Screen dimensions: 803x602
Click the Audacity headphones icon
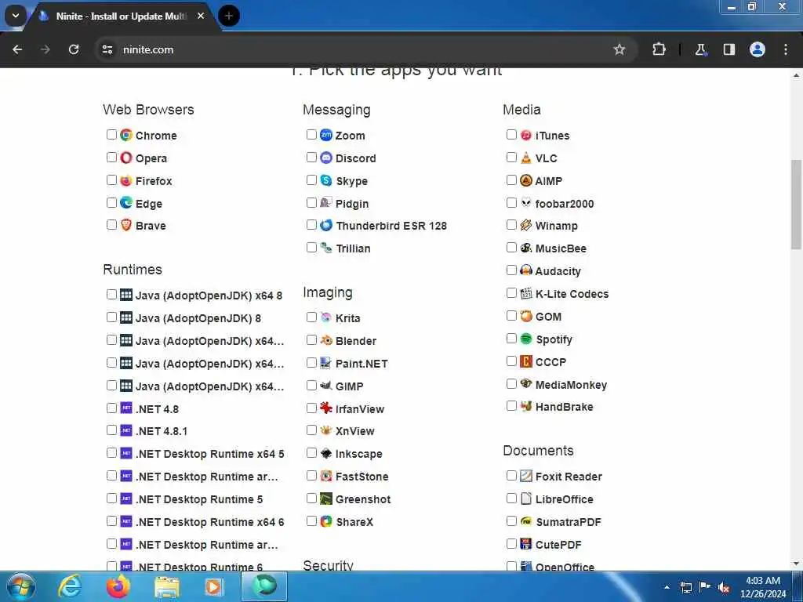click(x=526, y=270)
